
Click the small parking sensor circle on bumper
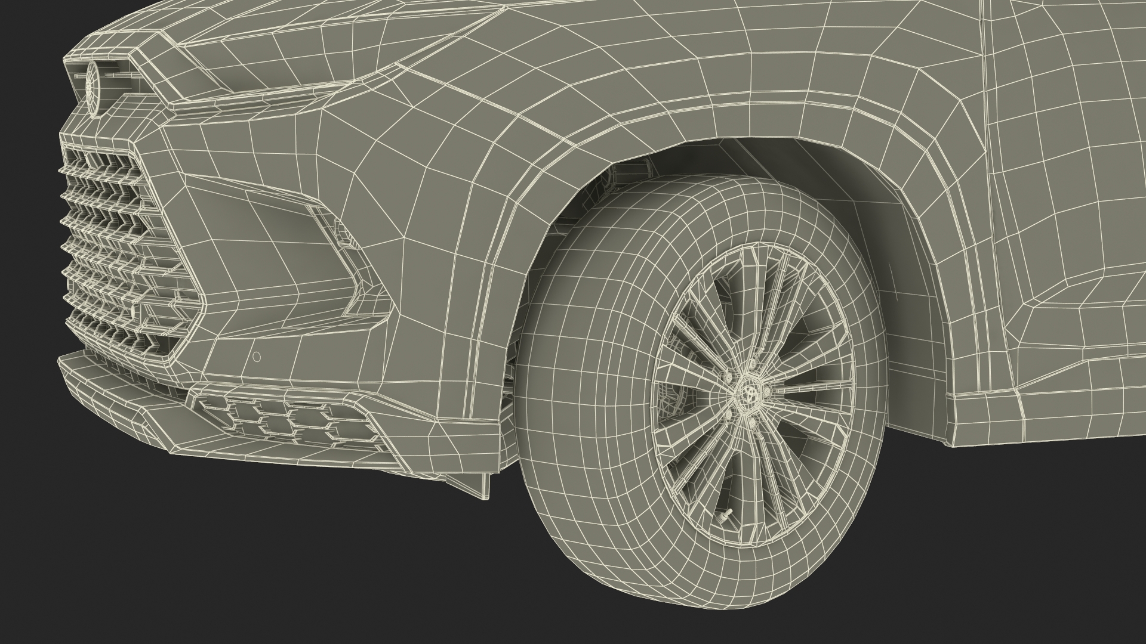tap(257, 357)
